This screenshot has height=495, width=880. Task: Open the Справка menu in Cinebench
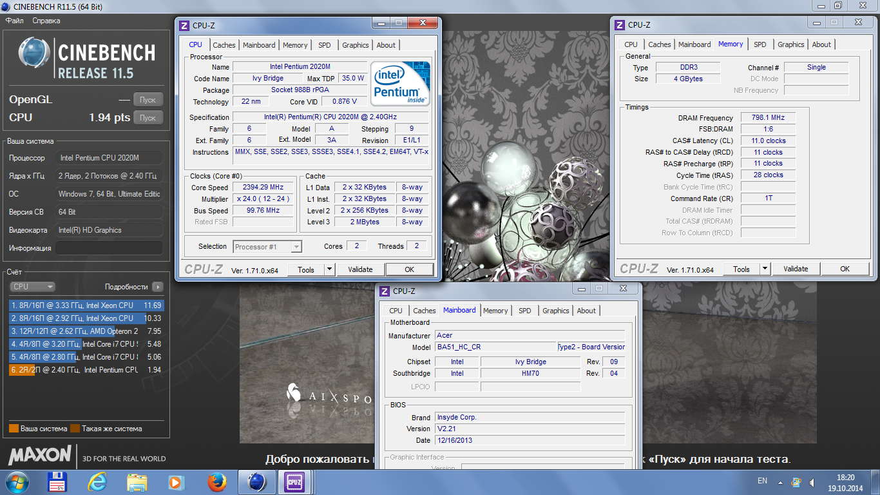tap(46, 21)
